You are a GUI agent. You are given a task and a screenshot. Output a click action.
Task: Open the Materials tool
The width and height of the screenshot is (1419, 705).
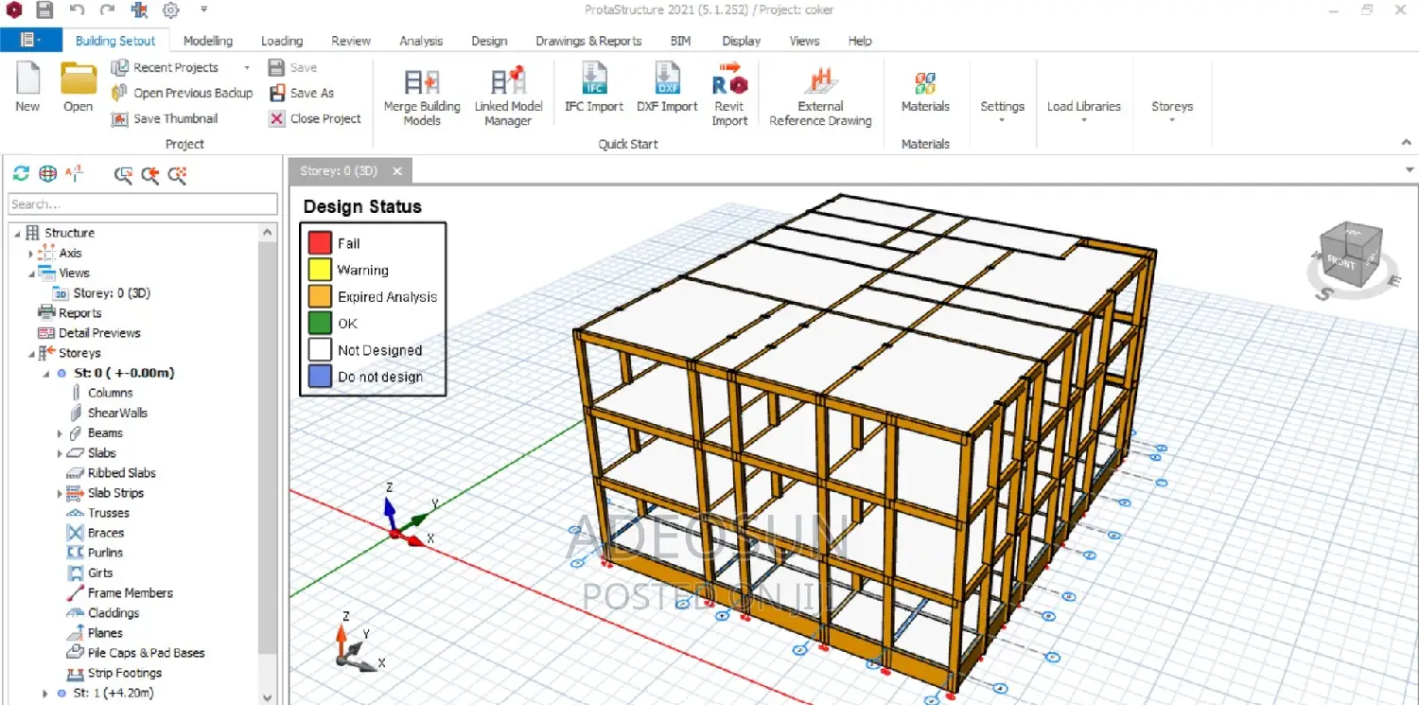[925, 91]
